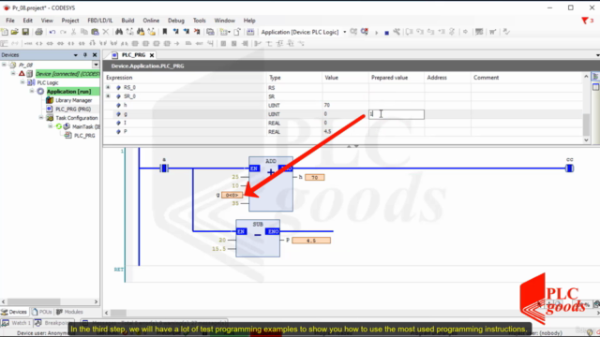Collapse the PLC Logic tree node

pyautogui.click(x=22, y=82)
